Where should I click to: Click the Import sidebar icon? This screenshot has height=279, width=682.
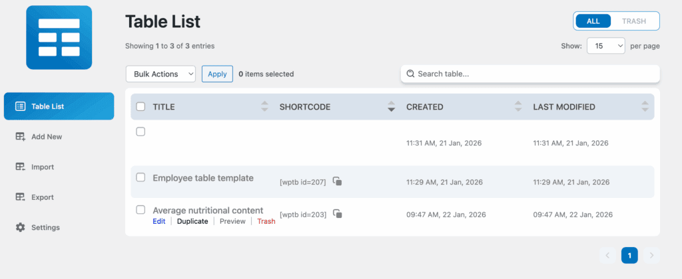21,167
